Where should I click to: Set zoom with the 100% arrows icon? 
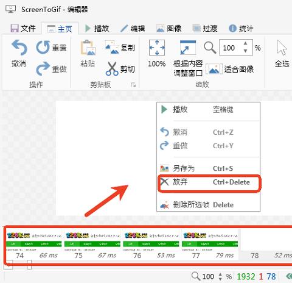point(157,48)
